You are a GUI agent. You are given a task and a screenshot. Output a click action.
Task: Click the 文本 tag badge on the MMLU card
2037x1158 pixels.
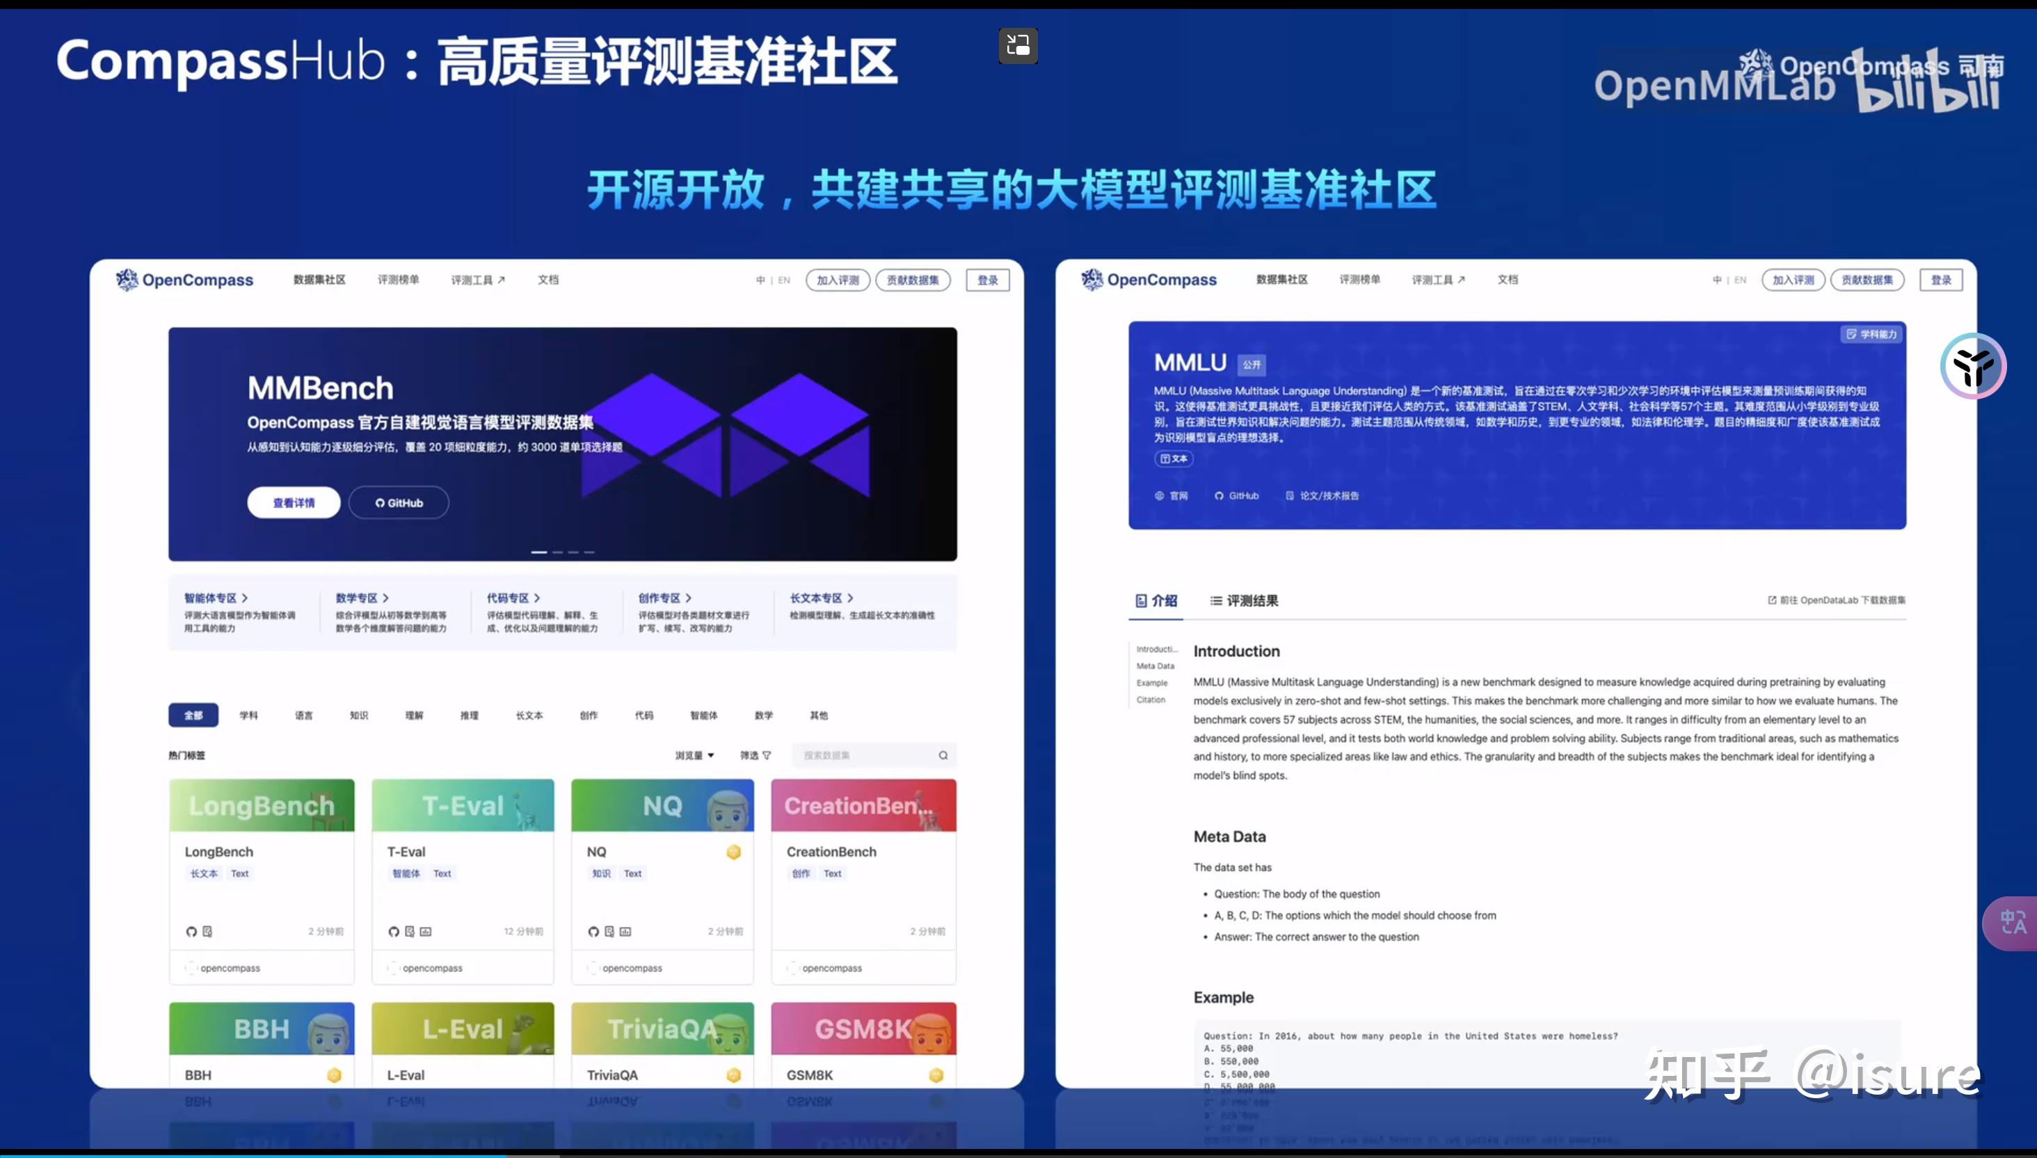pos(1174,459)
